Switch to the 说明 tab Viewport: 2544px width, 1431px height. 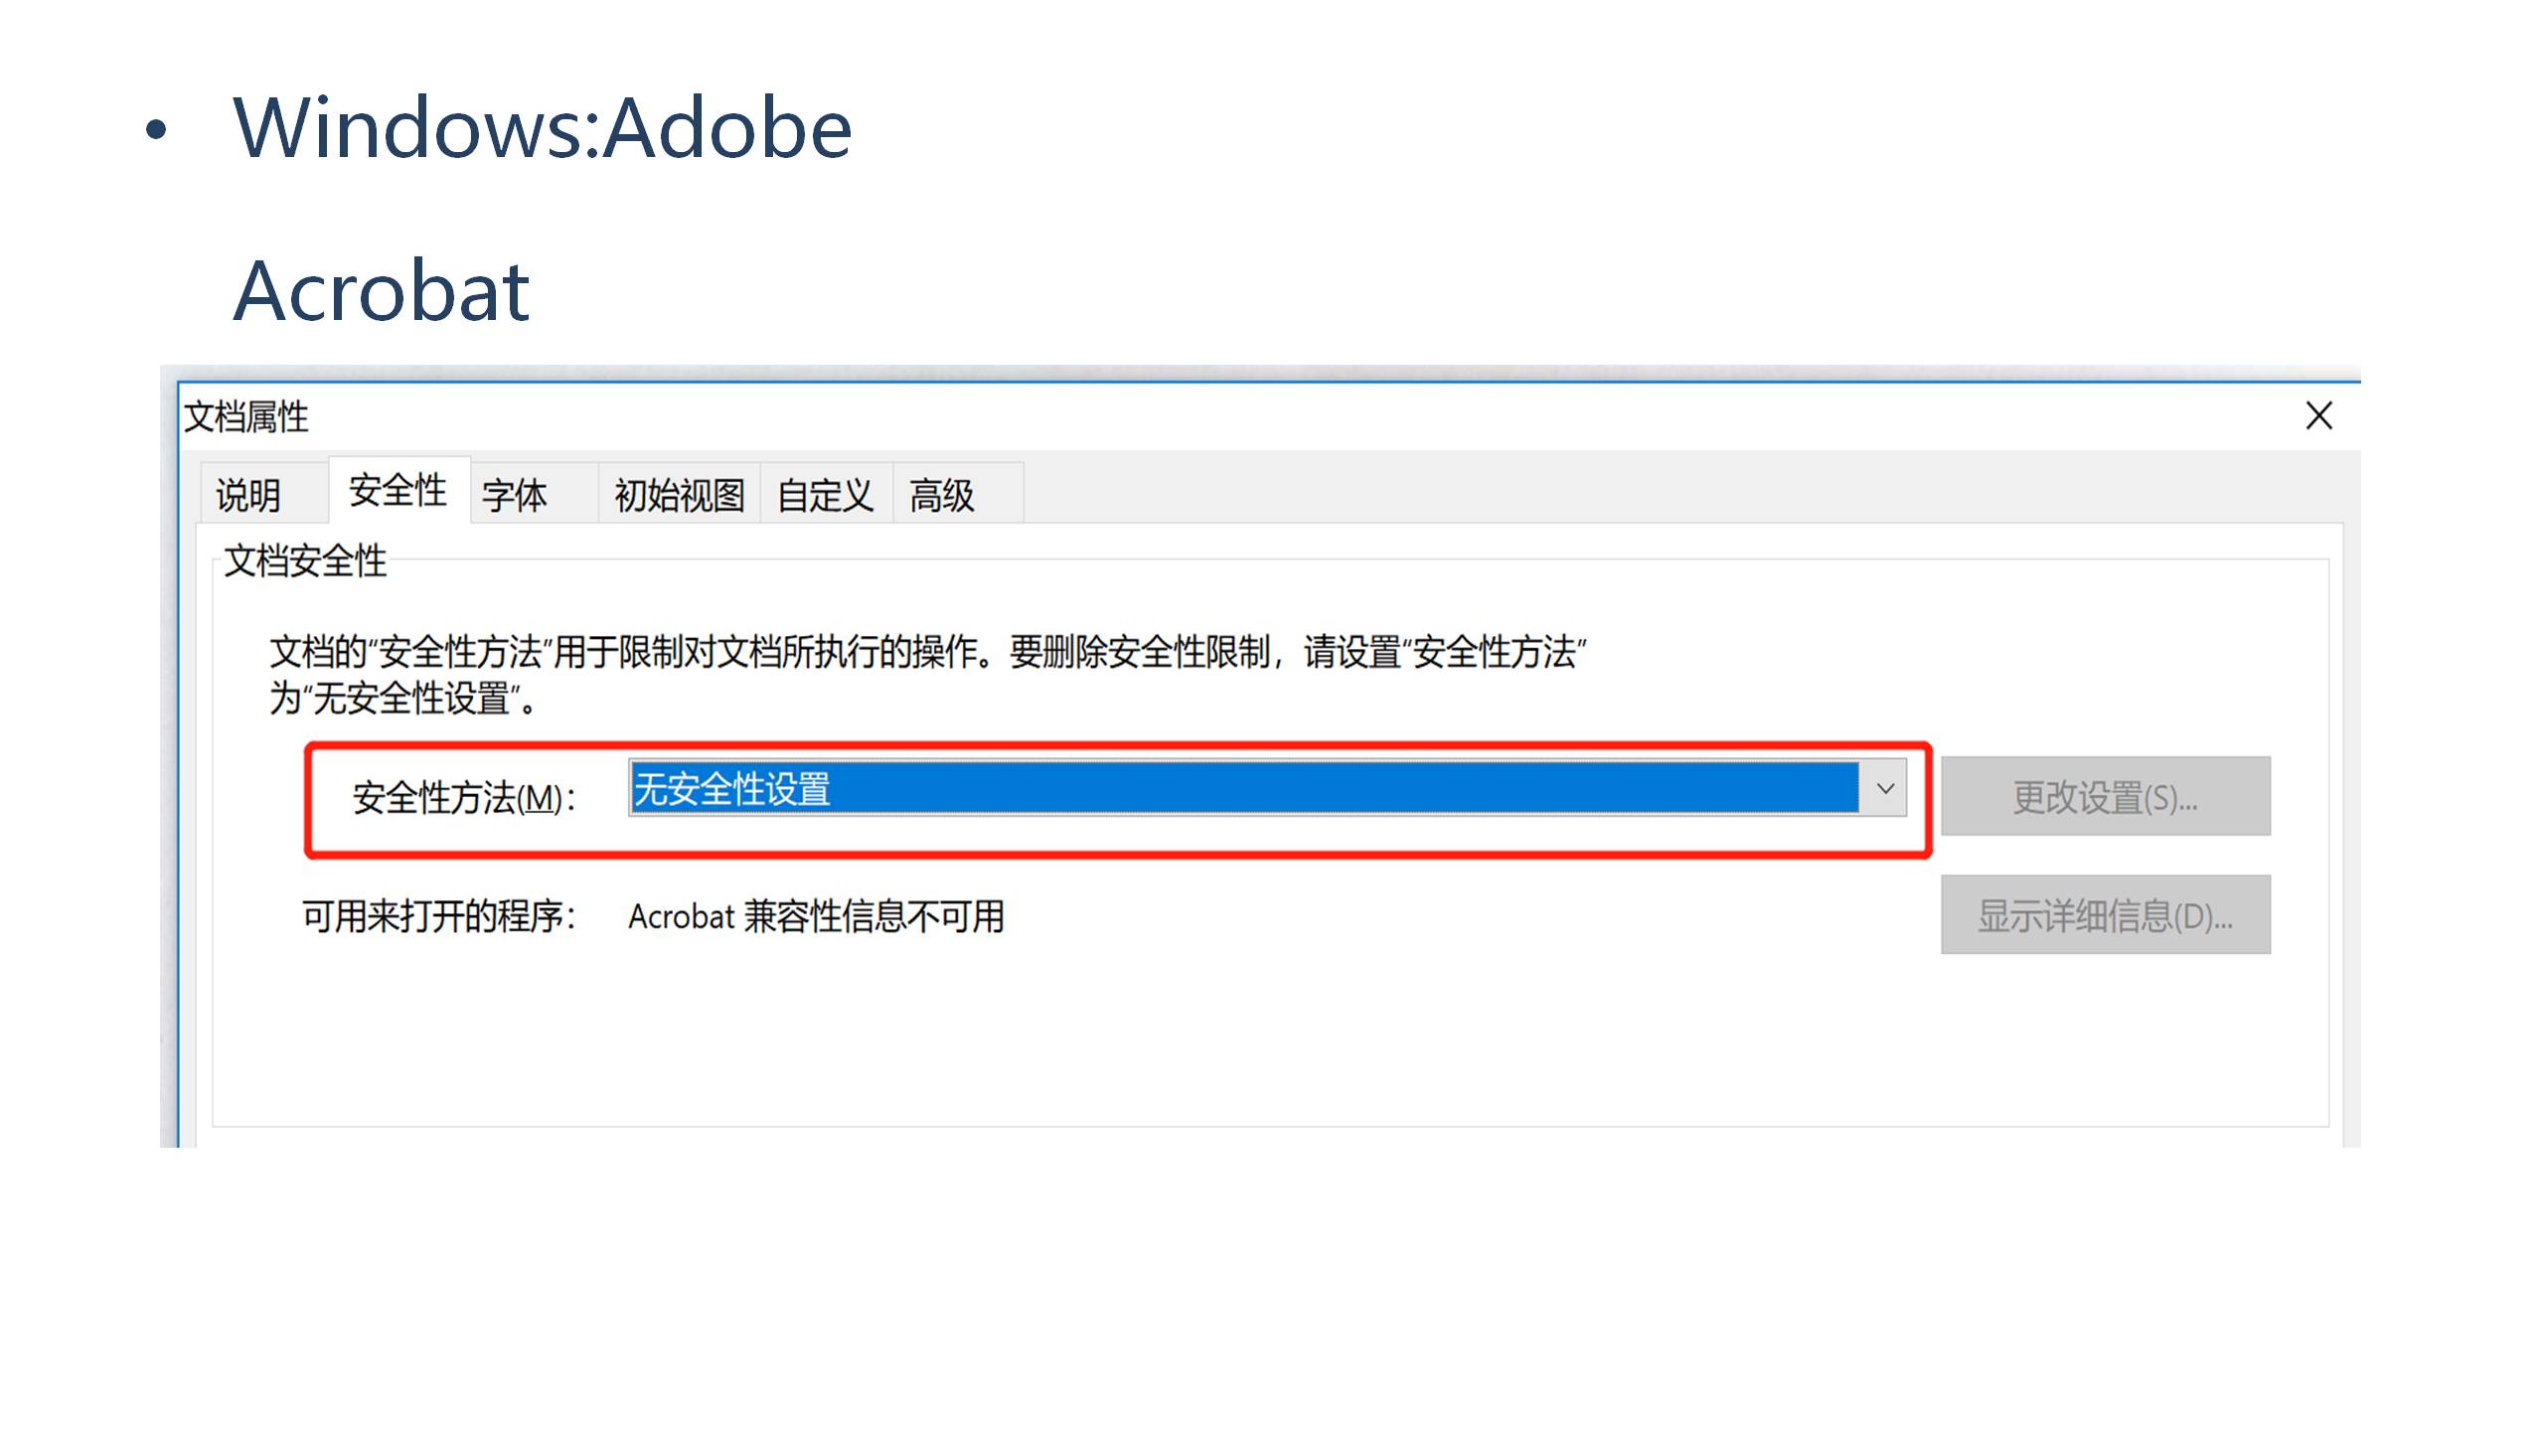(248, 494)
